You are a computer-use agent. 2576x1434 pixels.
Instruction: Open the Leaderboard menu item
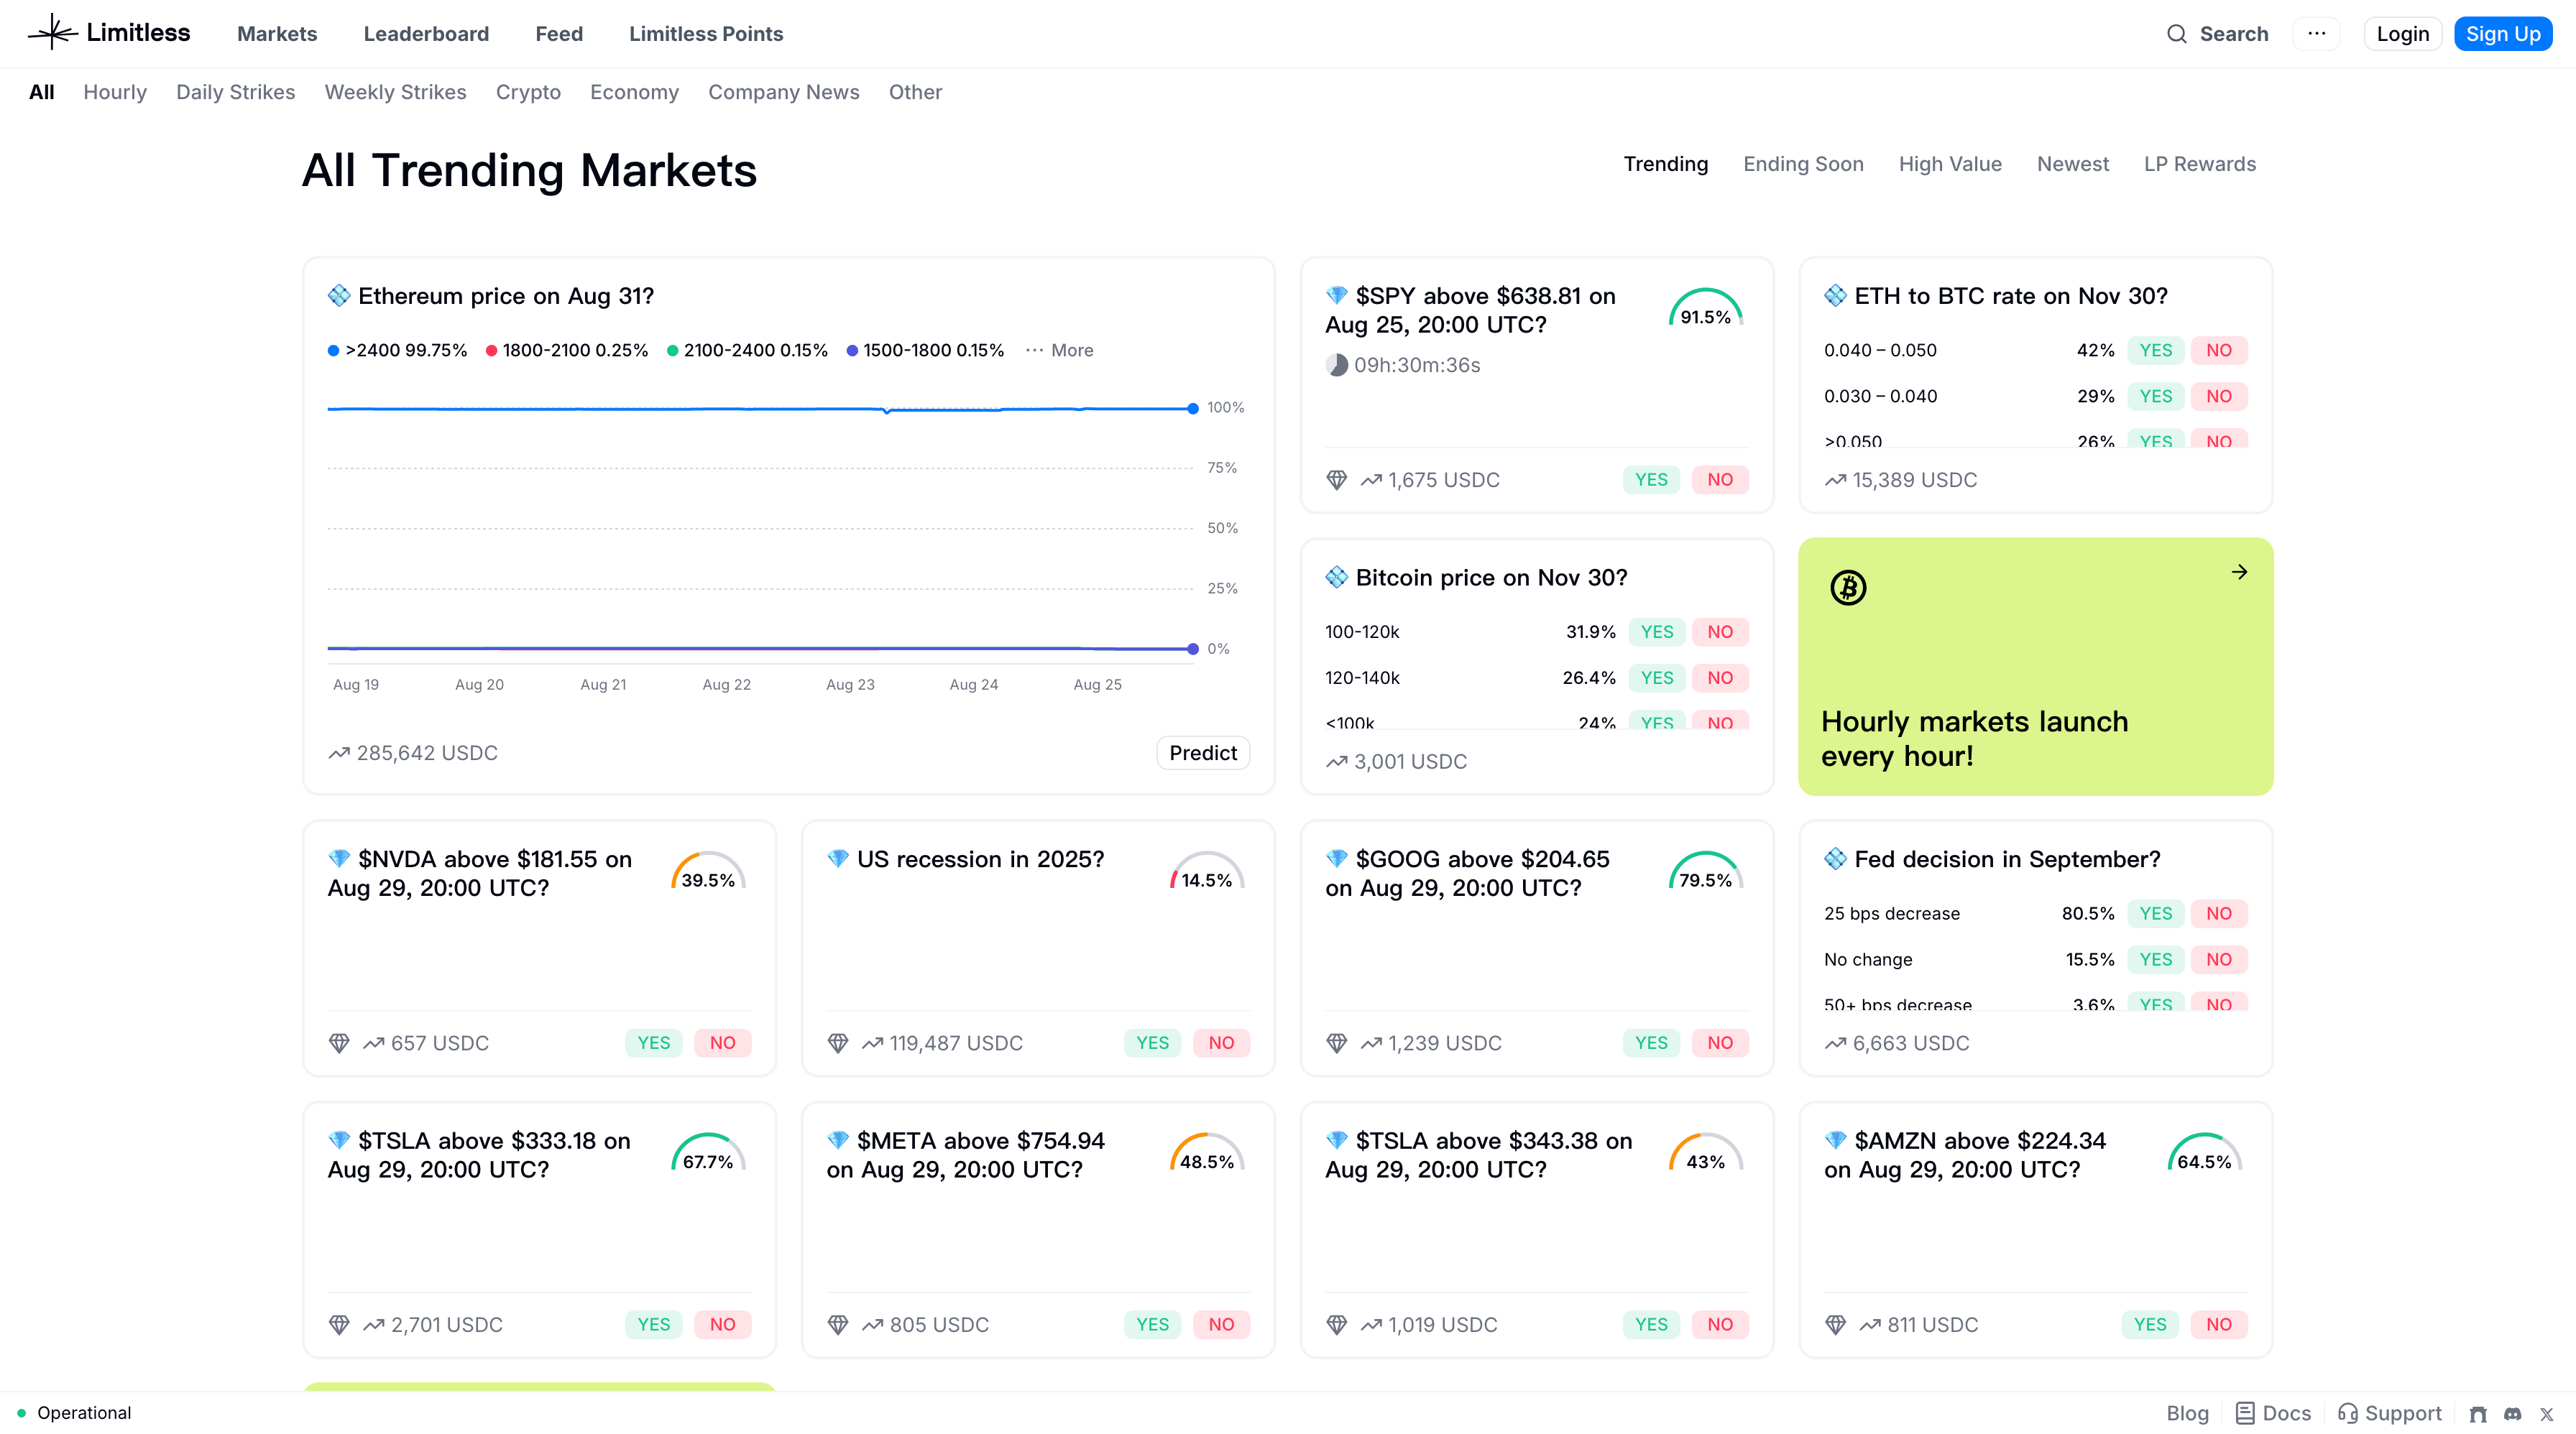(x=426, y=33)
